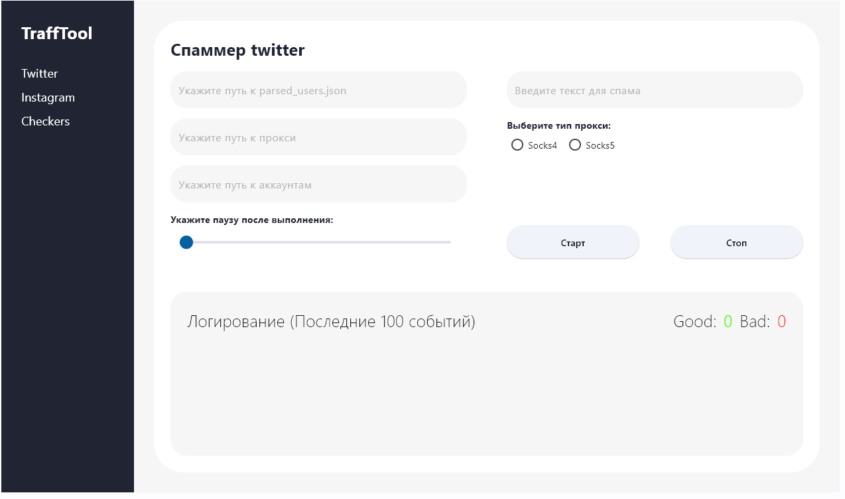Screen dimensions: 845x499
Task: Click the middle of pause slider track
Action: (x=318, y=242)
